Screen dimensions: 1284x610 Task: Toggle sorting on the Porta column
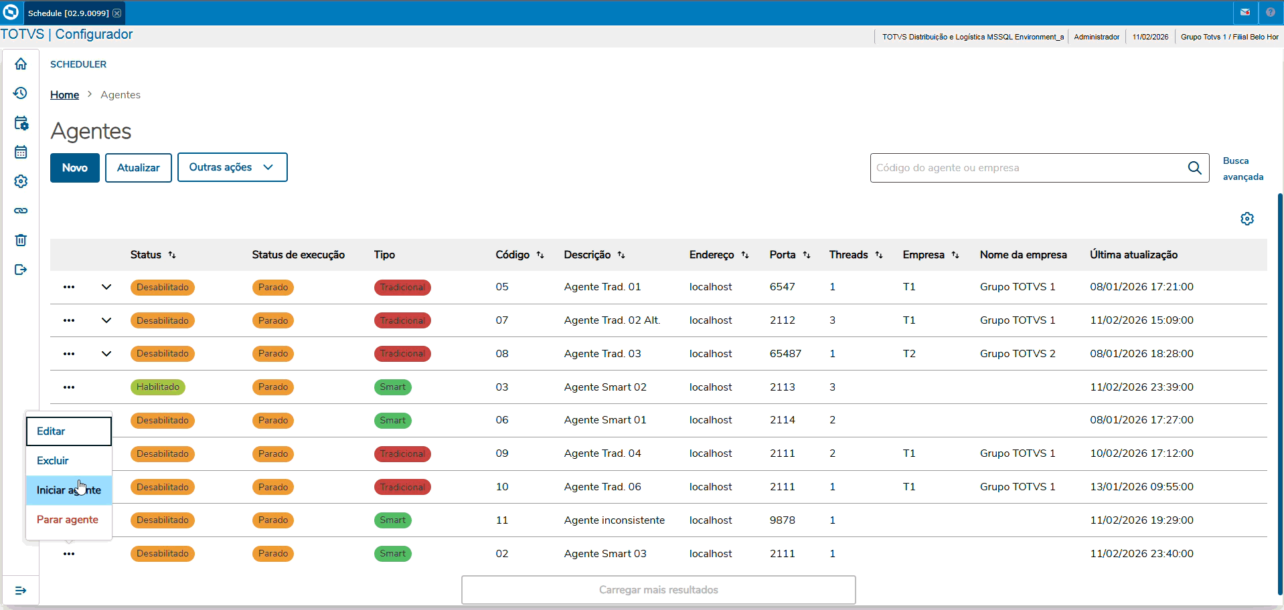pyautogui.click(x=807, y=255)
